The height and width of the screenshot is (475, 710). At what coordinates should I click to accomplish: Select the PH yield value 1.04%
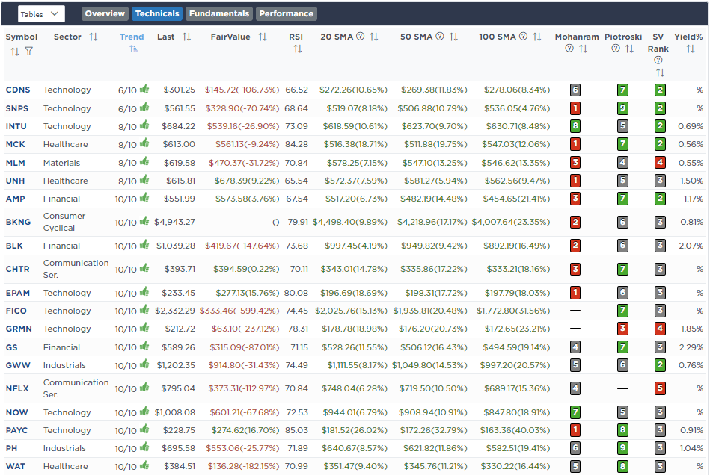click(691, 448)
